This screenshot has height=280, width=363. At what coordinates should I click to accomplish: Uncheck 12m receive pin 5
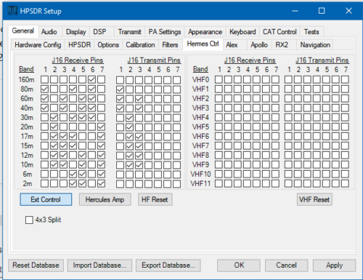(x=82, y=155)
